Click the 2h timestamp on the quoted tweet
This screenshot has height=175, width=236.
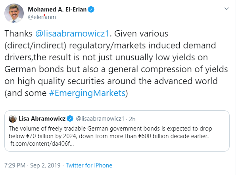tap(132, 119)
